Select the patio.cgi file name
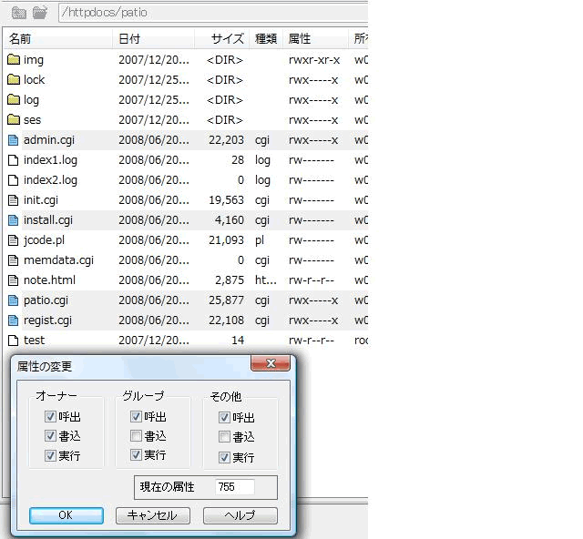The image size is (583, 539). 46,300
